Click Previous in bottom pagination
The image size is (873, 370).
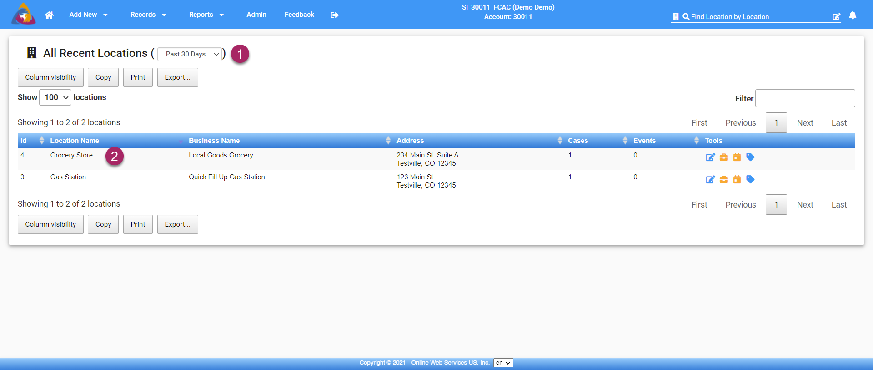pyautogui.click(x=741, y=205)
